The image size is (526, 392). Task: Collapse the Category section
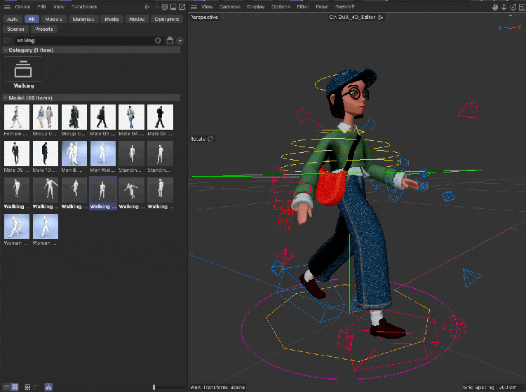click(x=5, y=50)
